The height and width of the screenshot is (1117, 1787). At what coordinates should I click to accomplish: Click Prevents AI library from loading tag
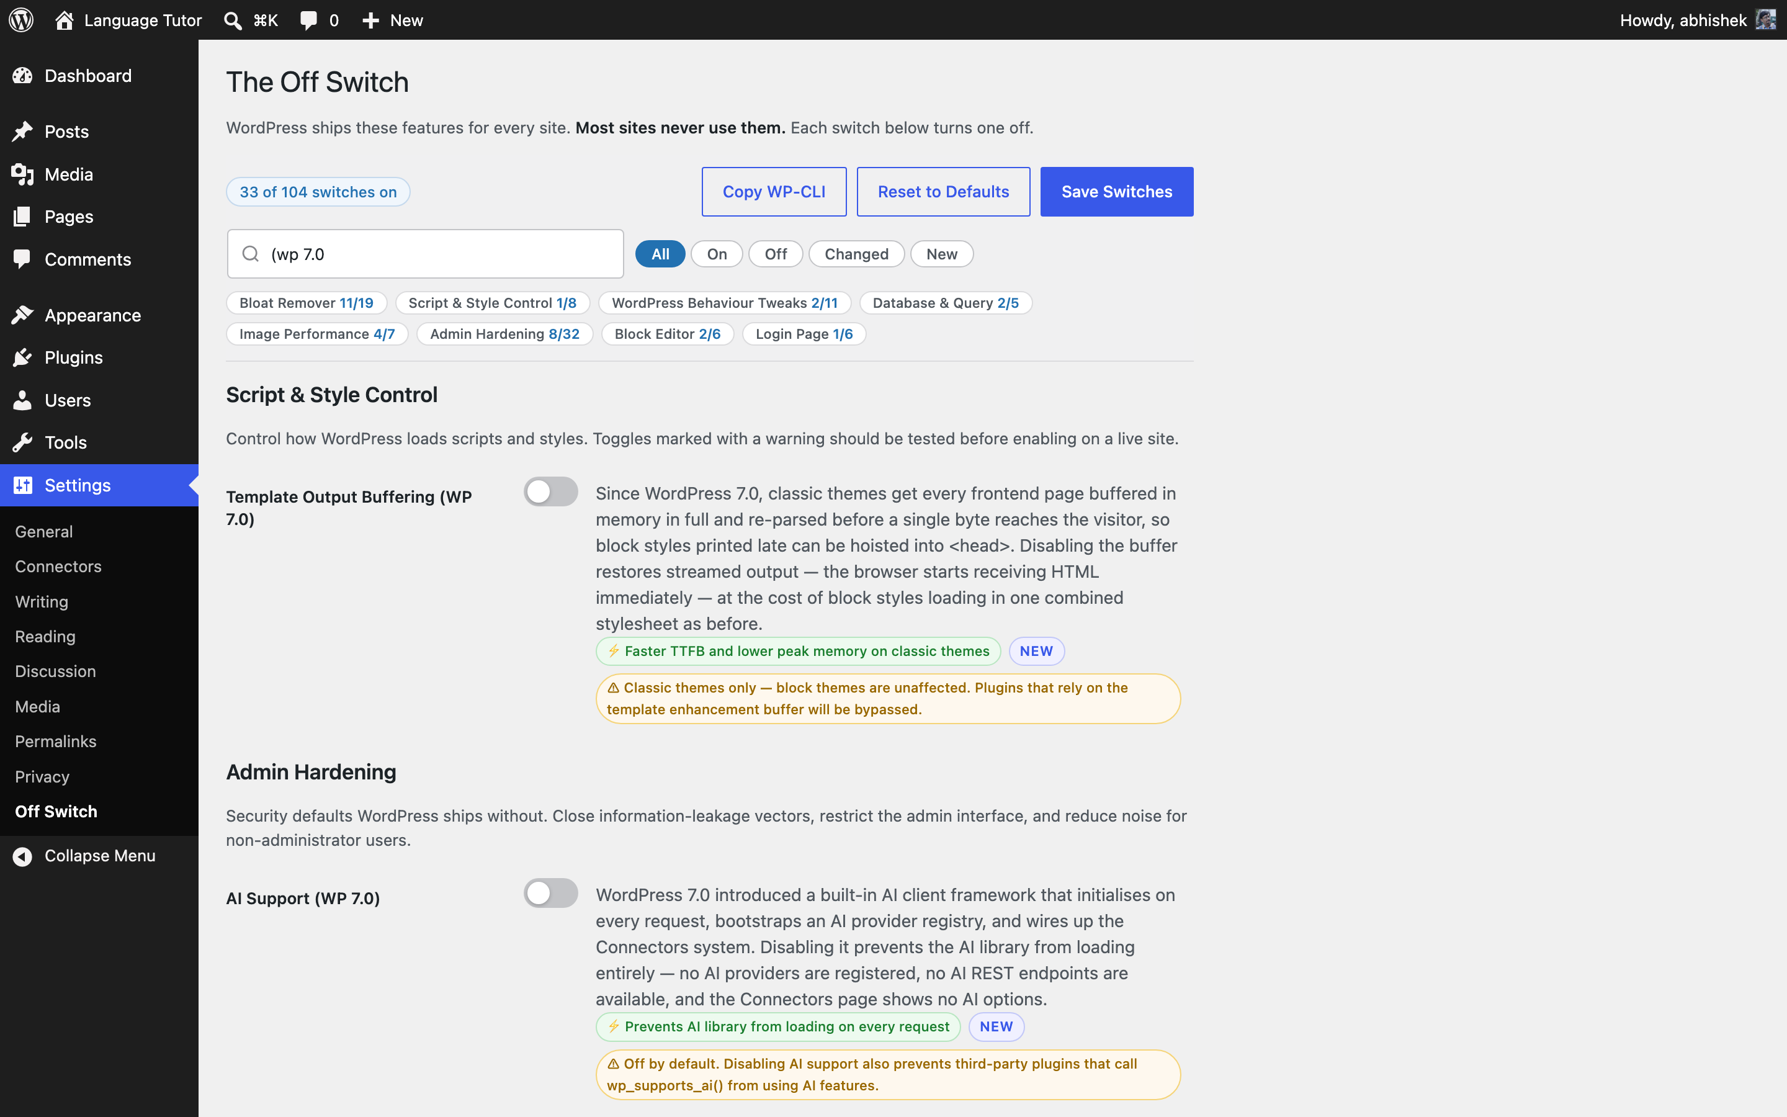coord(778,1027)
